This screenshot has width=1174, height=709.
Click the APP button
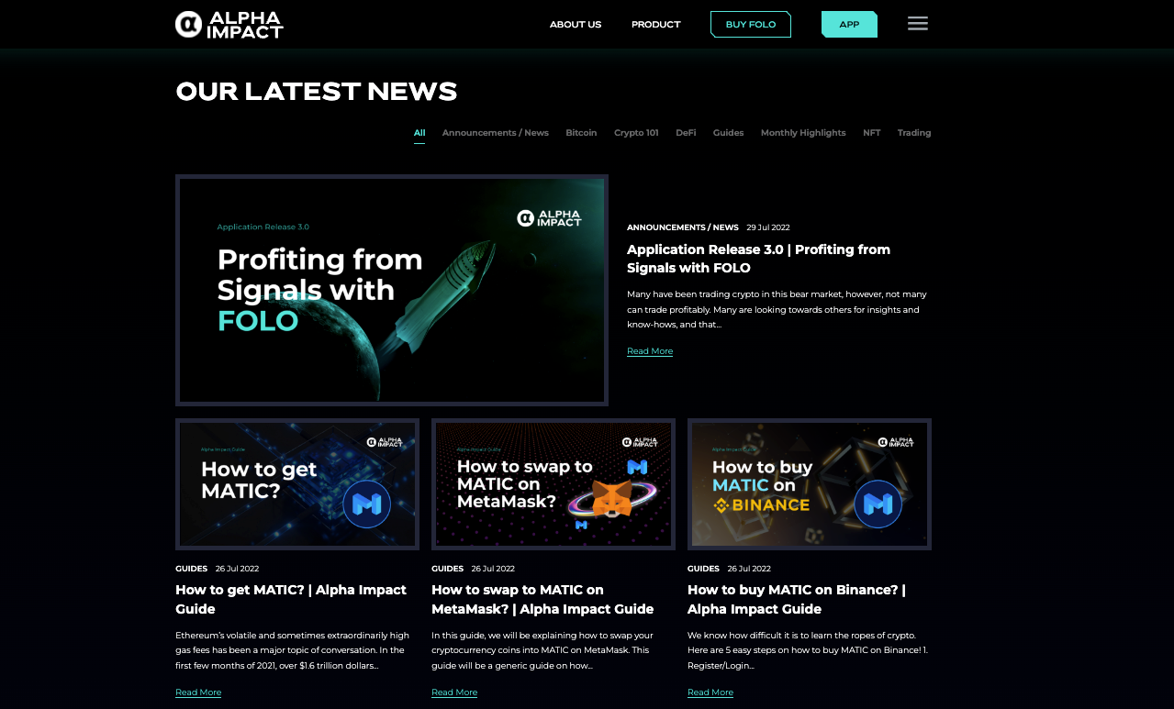[x=849, y=25]
